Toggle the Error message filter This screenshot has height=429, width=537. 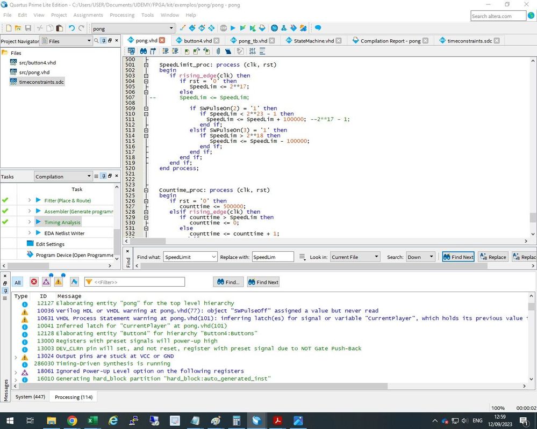pyautogui.click(x=34, y=282)
